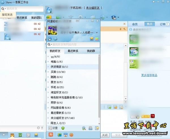Open the 订单 tab in right panel
The height and width of the screenshot is (139, 170).
(x=164, y=24)
